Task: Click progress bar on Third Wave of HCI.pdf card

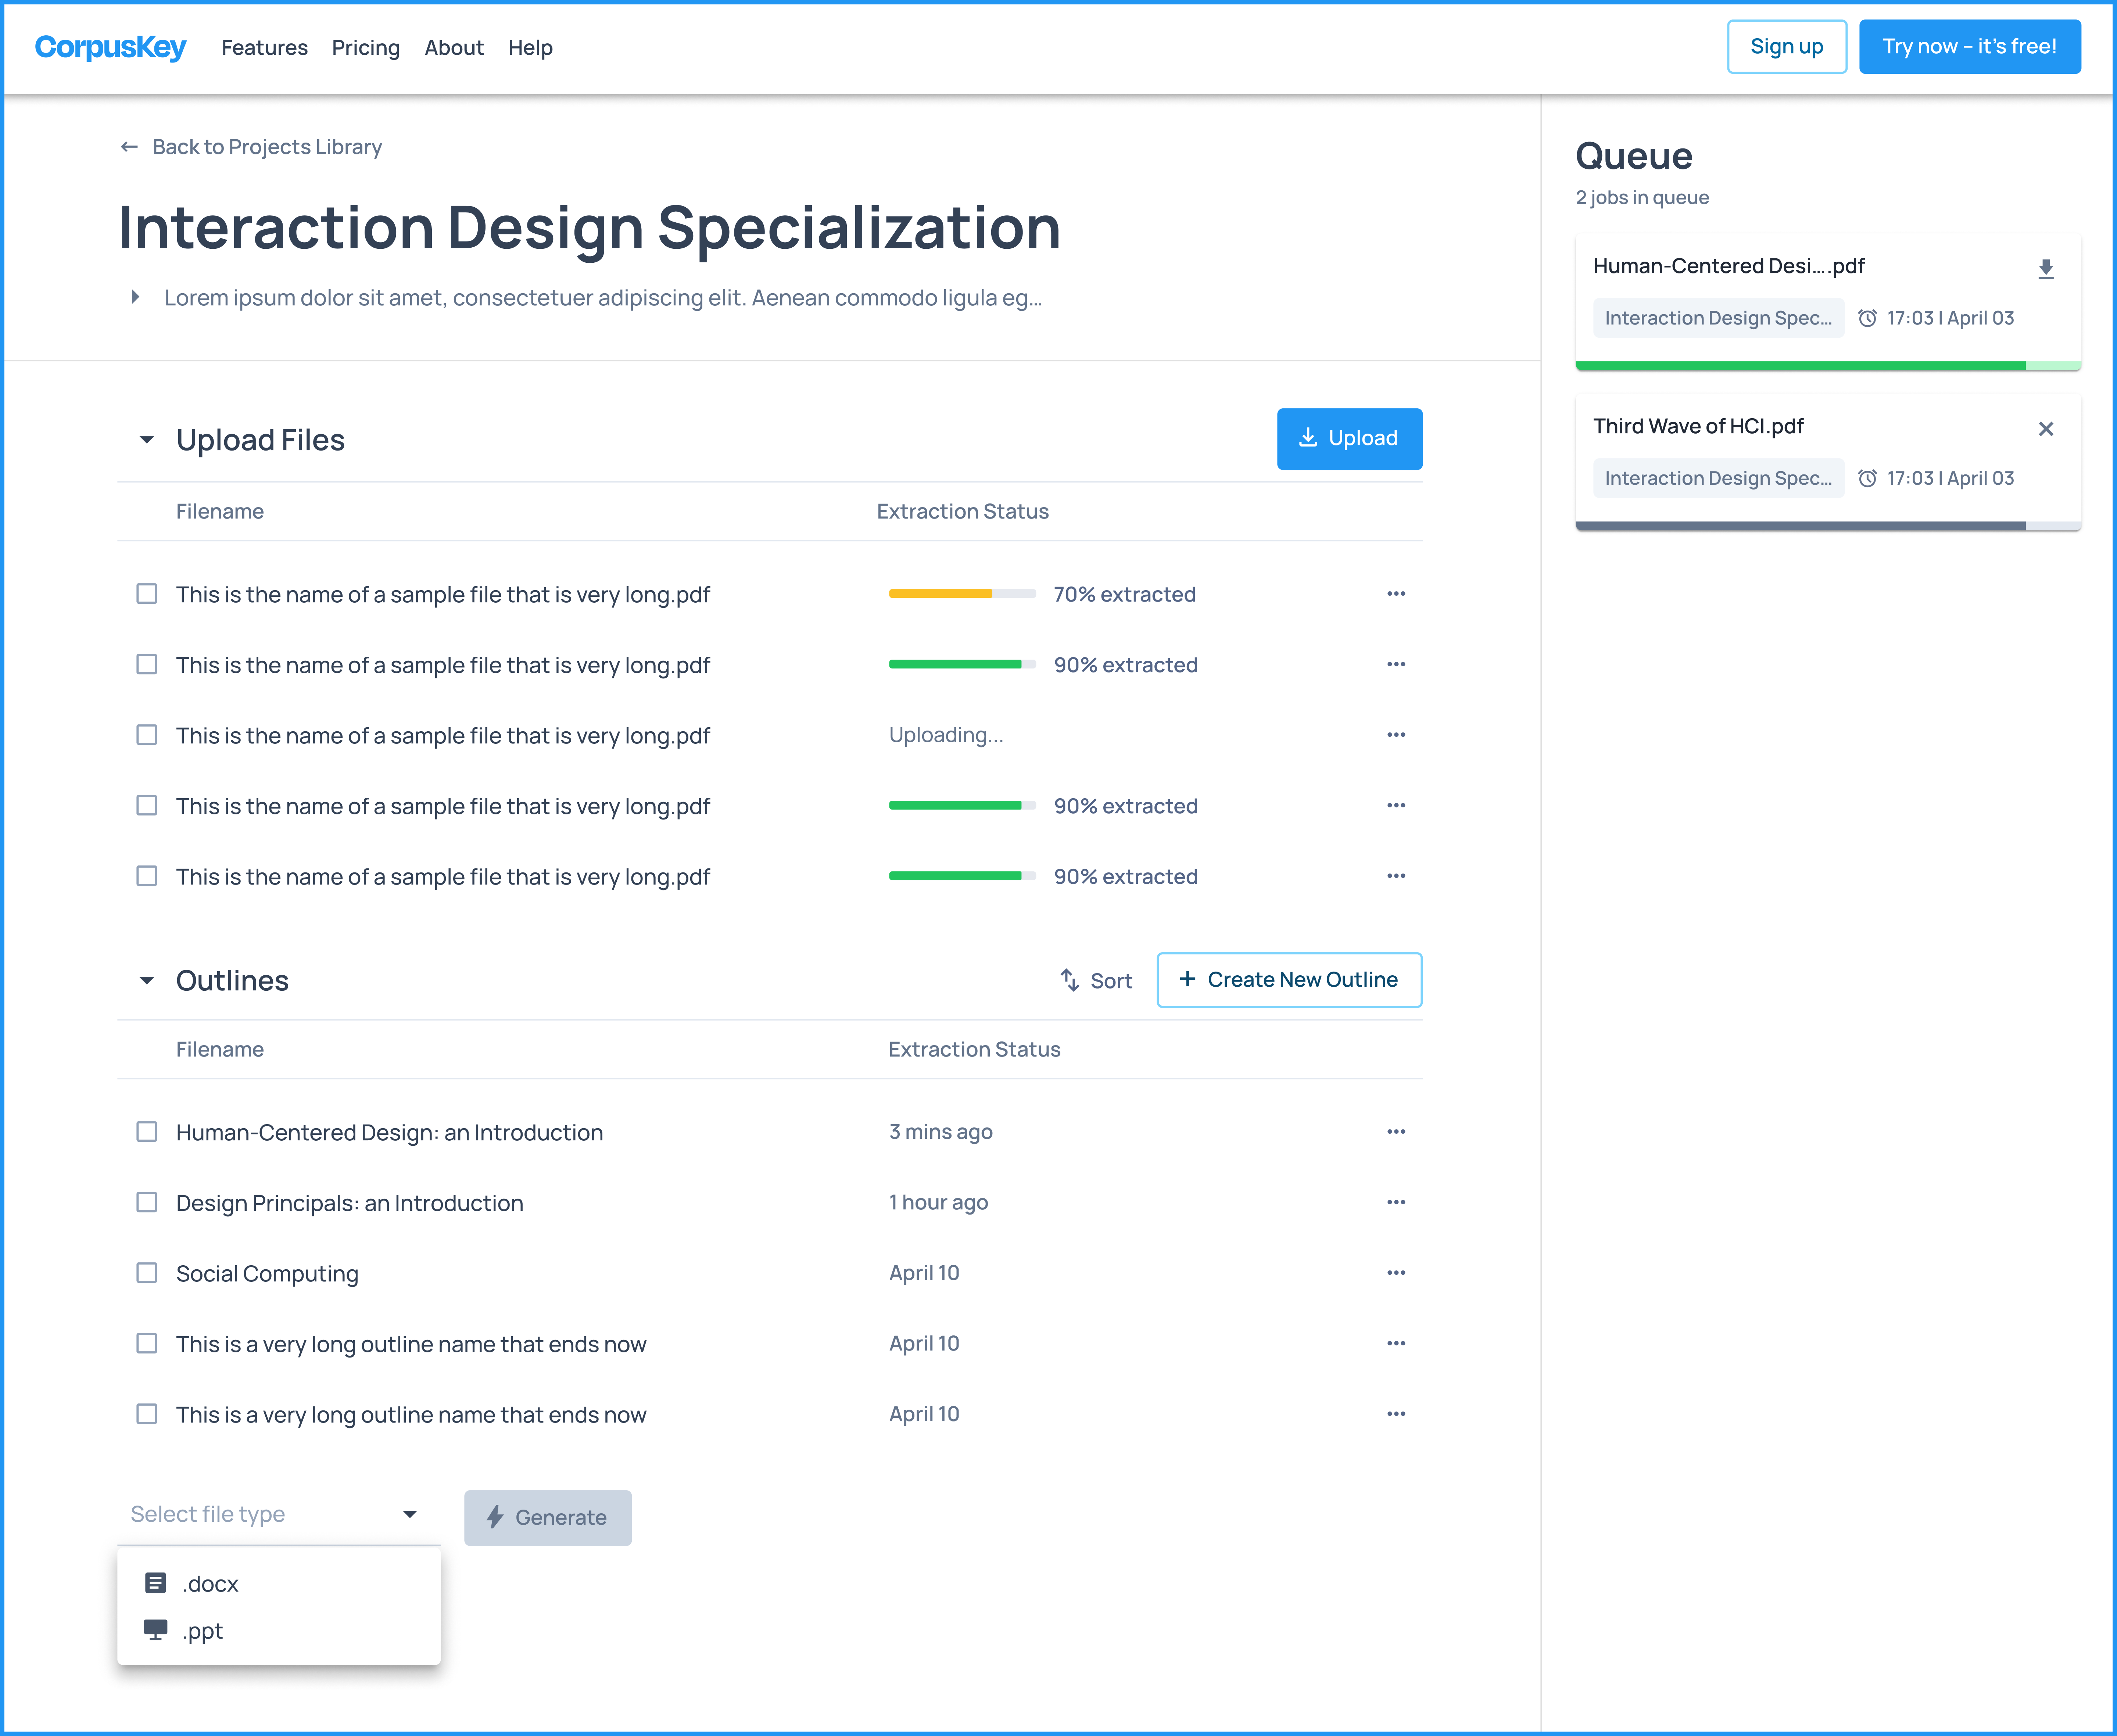Action: coord(1828,526)
